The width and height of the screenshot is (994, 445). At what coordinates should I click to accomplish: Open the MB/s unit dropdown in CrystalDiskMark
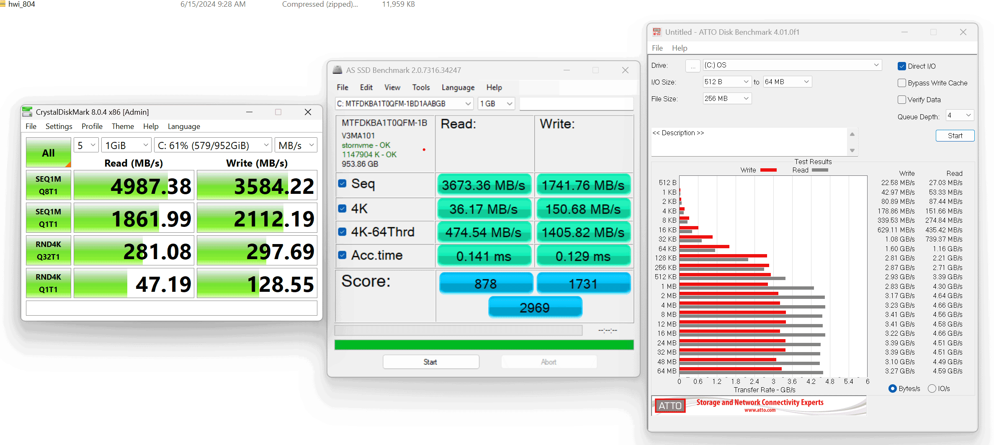coord(296,145)
